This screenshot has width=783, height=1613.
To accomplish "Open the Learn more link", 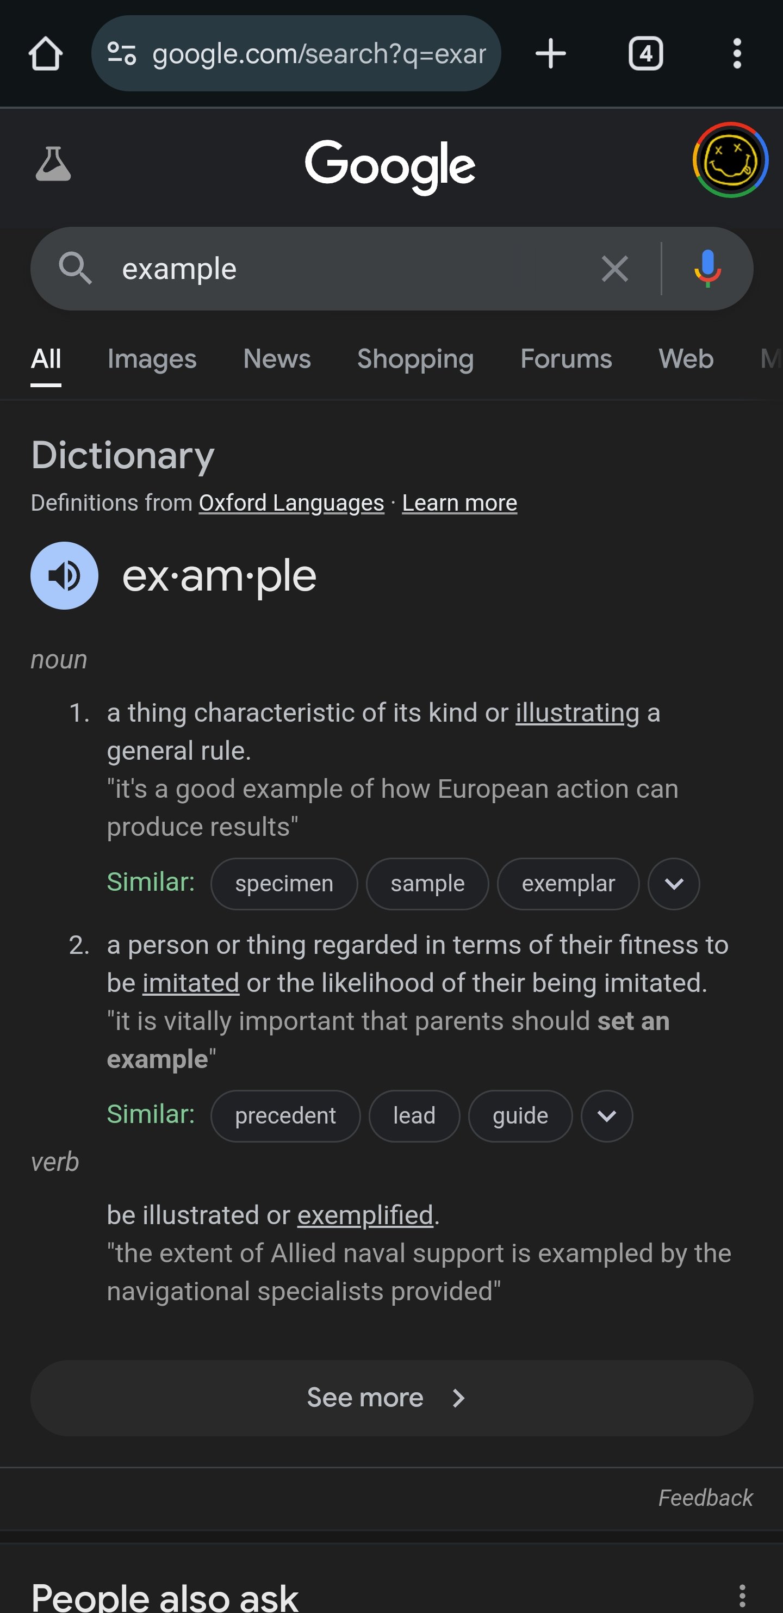I will click(x=459, y=503).
